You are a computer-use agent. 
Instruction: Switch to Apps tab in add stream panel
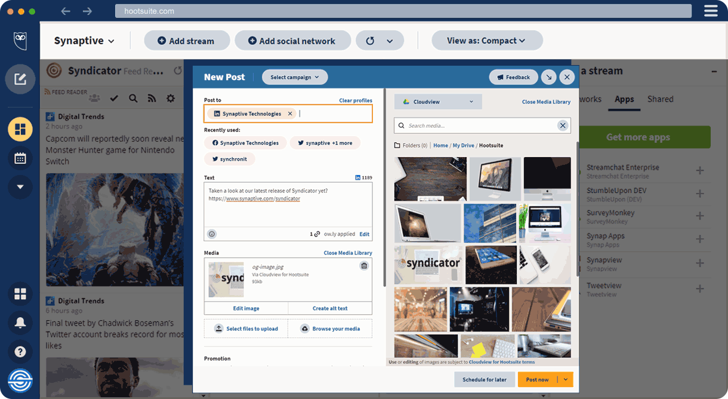[x=624, y=99]
